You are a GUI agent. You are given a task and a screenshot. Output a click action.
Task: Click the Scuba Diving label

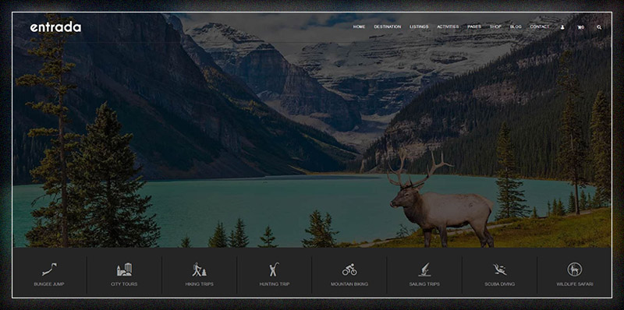(499, 284)
